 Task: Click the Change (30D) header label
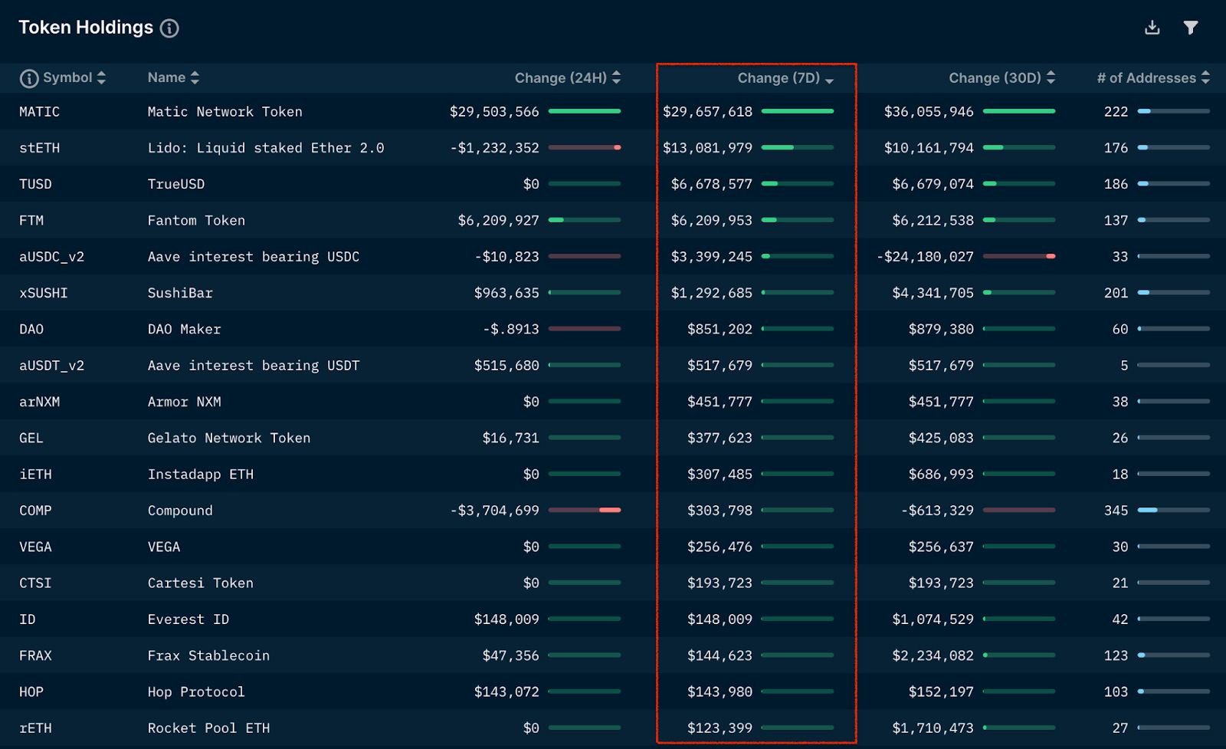coord(995,78)
